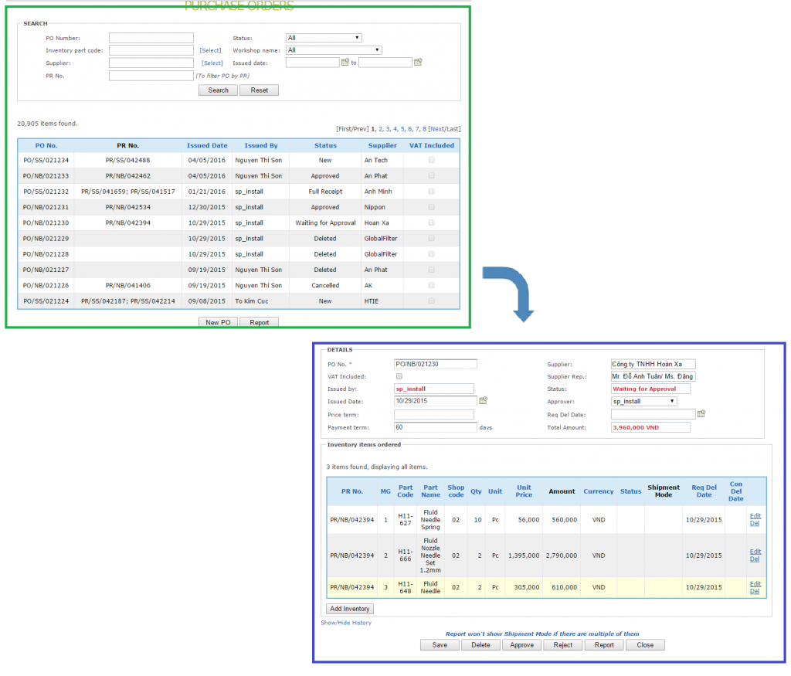Open calendar picker for Issued date start
Image resolution: width=791 pixels, height=676 pixels.
345,63
